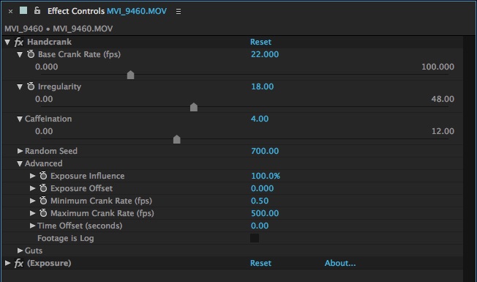The image size is (477, 282).
Task: Select the (Exposure) effect name
Action: (49, 264)
